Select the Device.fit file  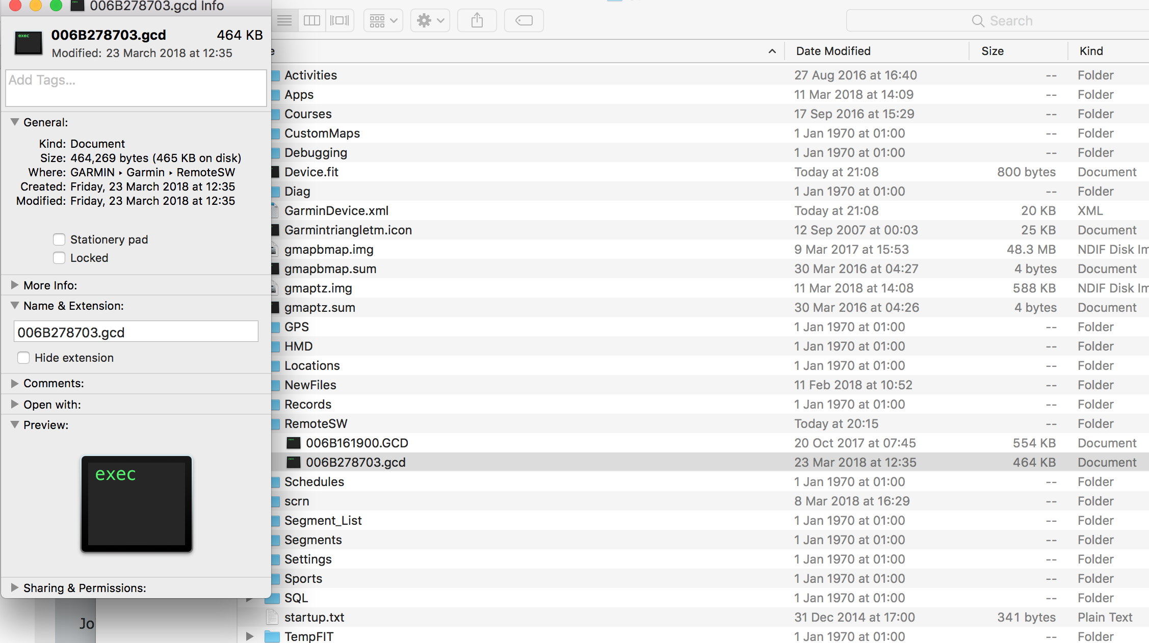(311, 172)
